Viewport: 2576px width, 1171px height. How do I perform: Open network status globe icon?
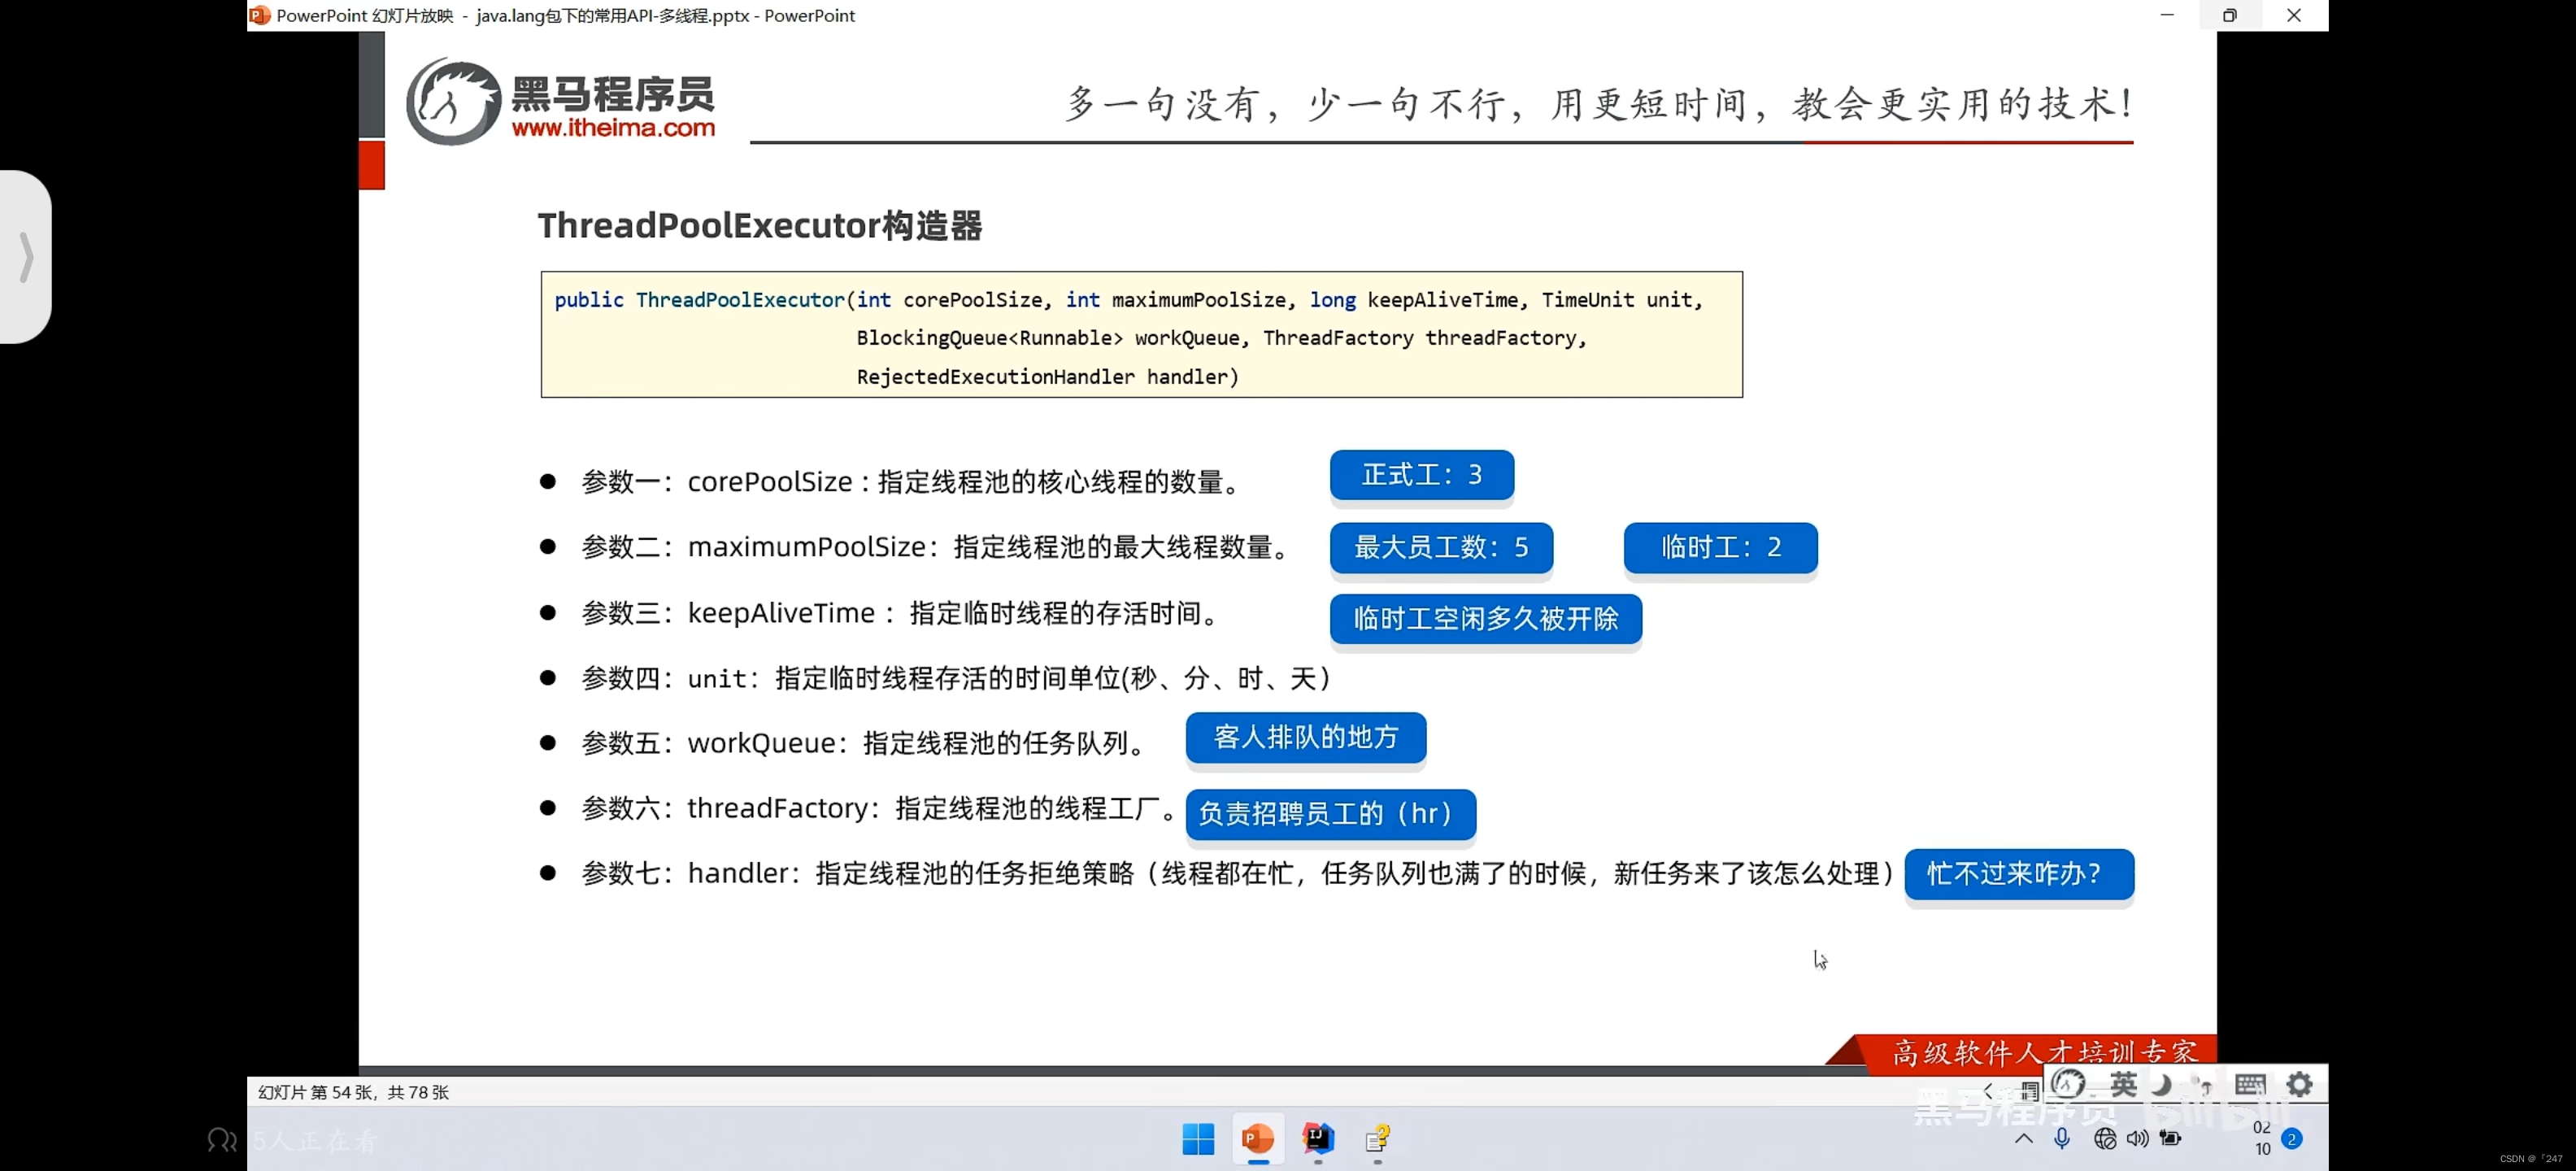[2104, 1138]
